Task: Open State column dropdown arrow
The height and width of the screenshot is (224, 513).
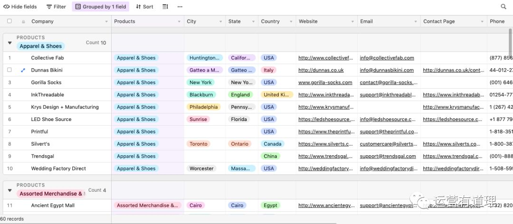Action: [x=254, y=21]
